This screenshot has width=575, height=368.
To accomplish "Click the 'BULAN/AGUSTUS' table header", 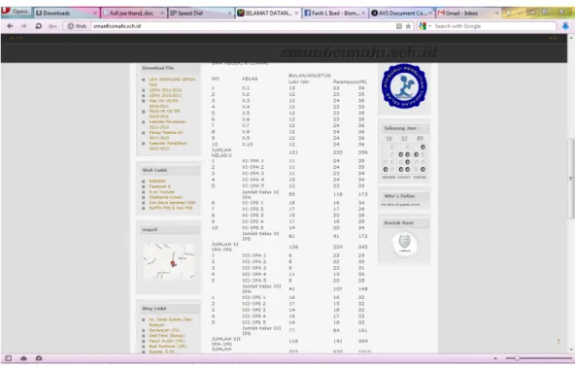I will [x=310, y=76].
